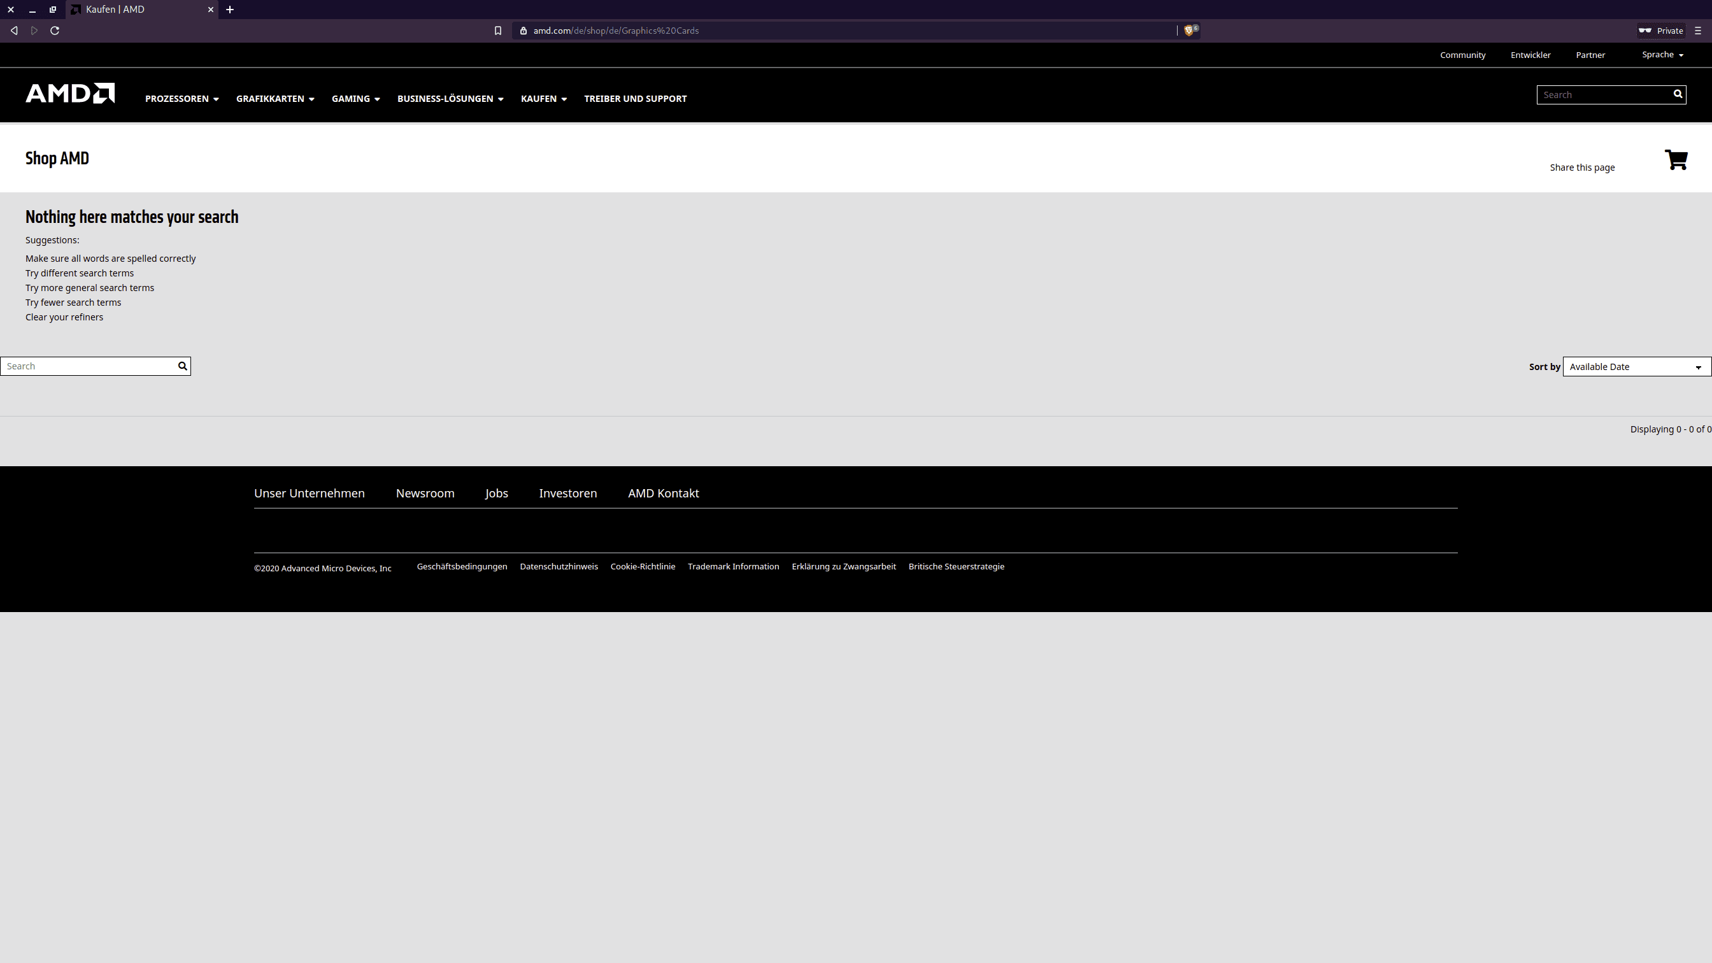Open browser hamburger menu
Viewport: 1712px width, 963px height.
pos(1698,31)
